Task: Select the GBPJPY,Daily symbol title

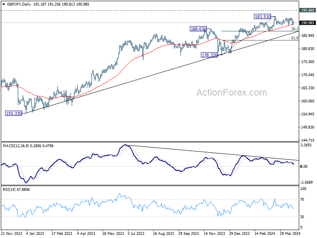Action: pyautogui.click(x=19, y=4)
